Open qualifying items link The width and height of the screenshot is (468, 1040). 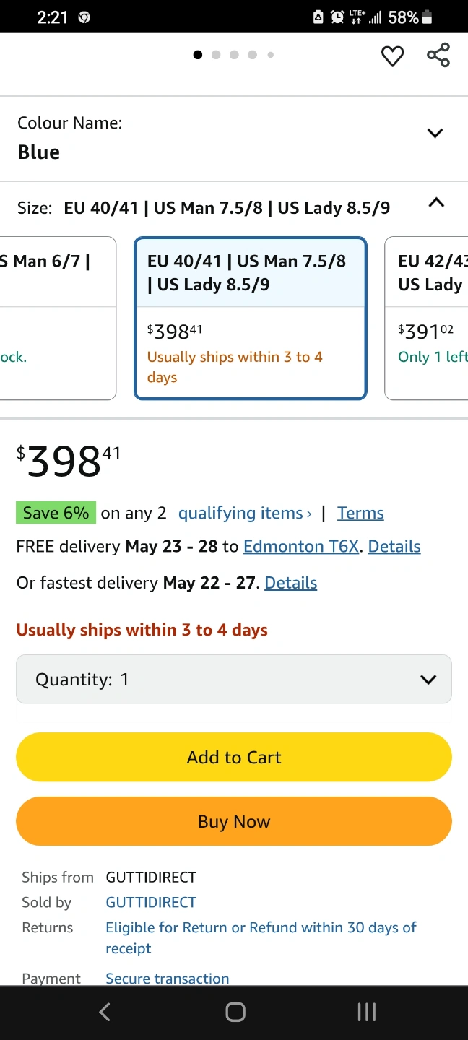245,513
